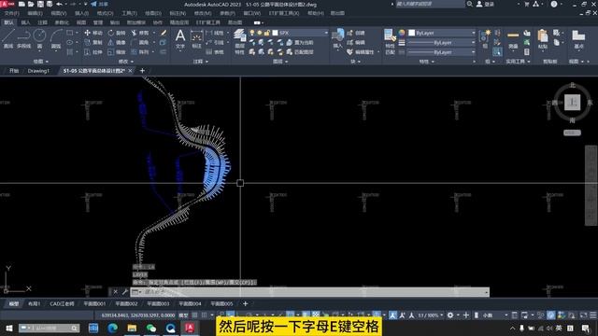Toggle layer on/off lightbulb icon

tap(251, 34)
